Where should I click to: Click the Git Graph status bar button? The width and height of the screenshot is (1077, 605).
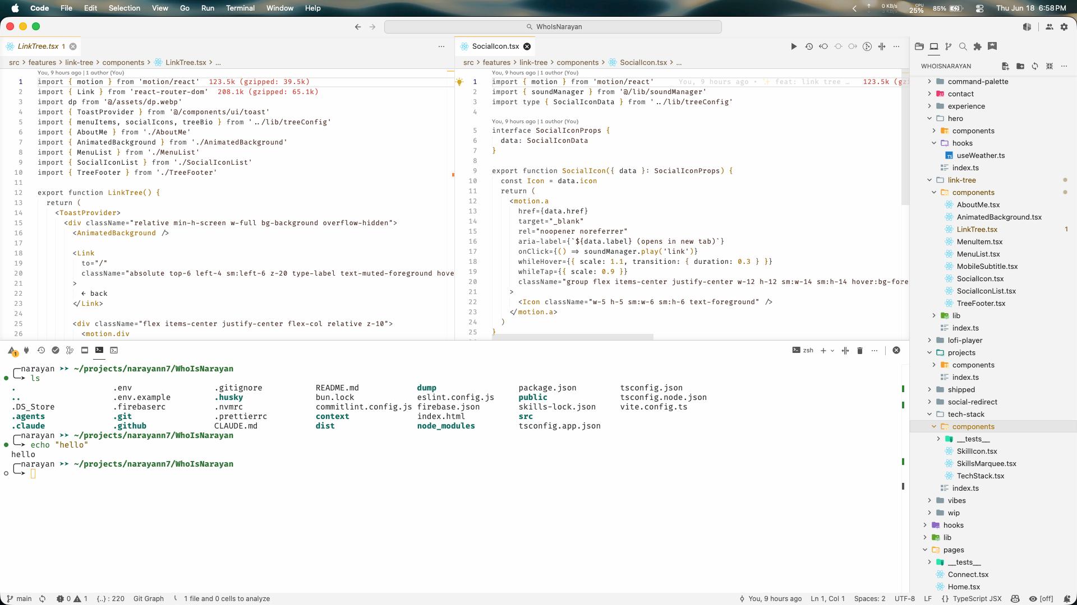point(149,599)
